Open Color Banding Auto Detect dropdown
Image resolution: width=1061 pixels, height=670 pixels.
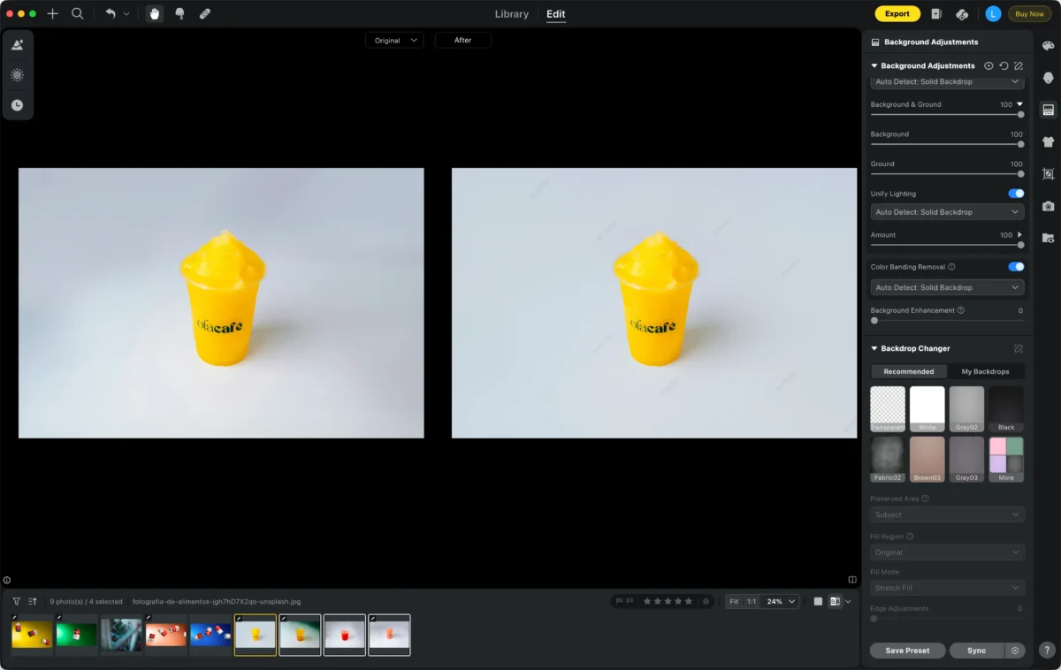pyautogui.click(x=947, y=287)
